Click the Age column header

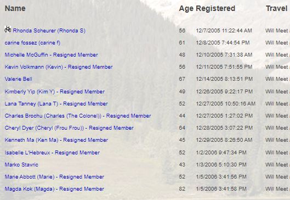click(x=186, y=9)
